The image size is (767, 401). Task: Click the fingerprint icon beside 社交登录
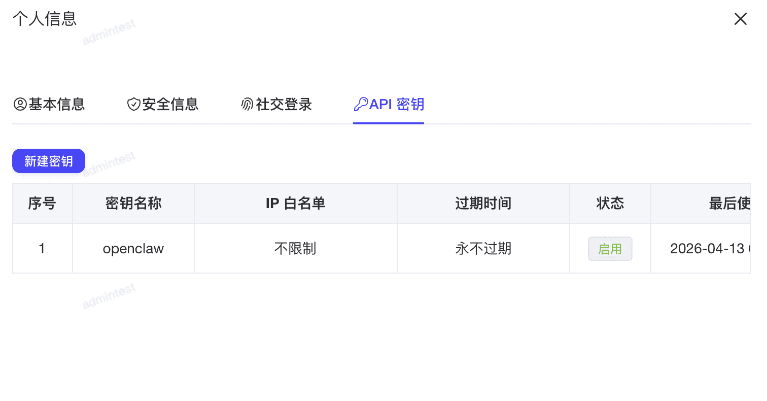point(247,104)
